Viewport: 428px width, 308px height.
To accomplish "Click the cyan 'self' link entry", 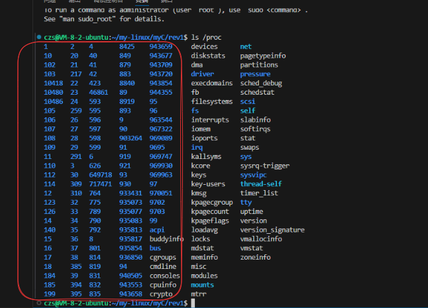I will (x=248, y=111).
